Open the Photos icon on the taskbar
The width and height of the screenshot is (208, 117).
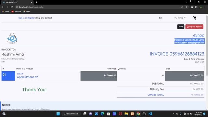click(97, 114)
